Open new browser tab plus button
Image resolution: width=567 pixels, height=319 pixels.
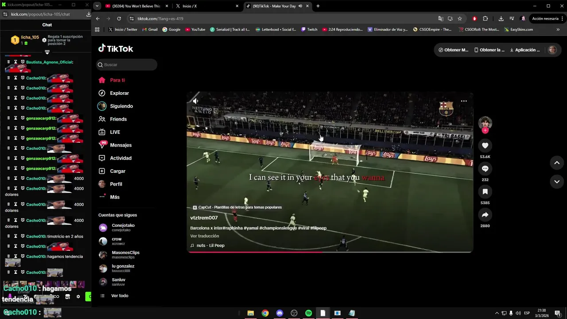tap(318, 6)
